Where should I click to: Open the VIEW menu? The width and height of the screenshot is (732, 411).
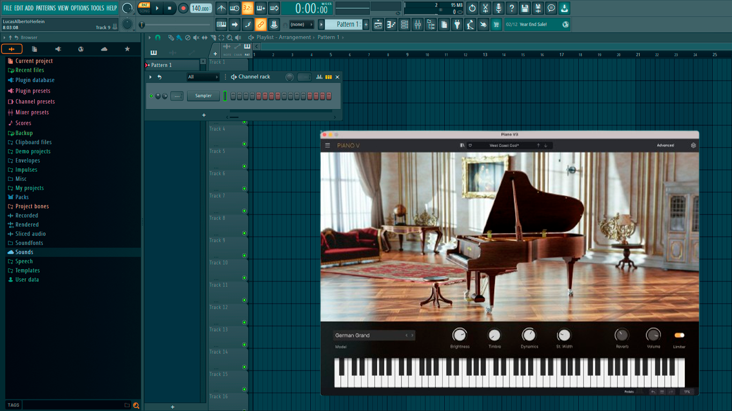coord(63,8)
